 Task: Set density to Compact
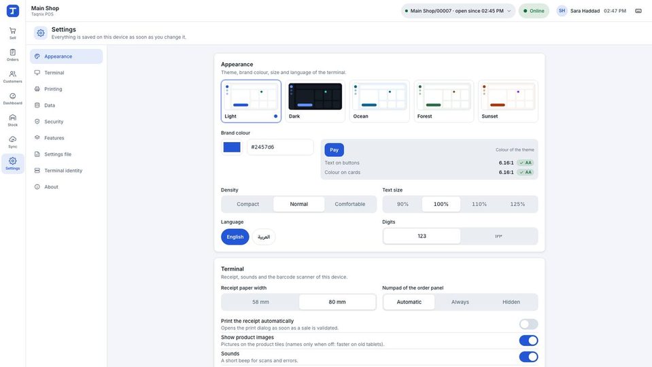click(x=248, y=204)
